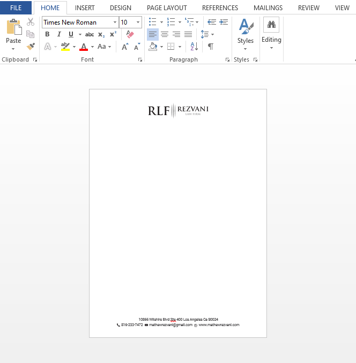Toggle center text alignment

(x=165, y=34)
